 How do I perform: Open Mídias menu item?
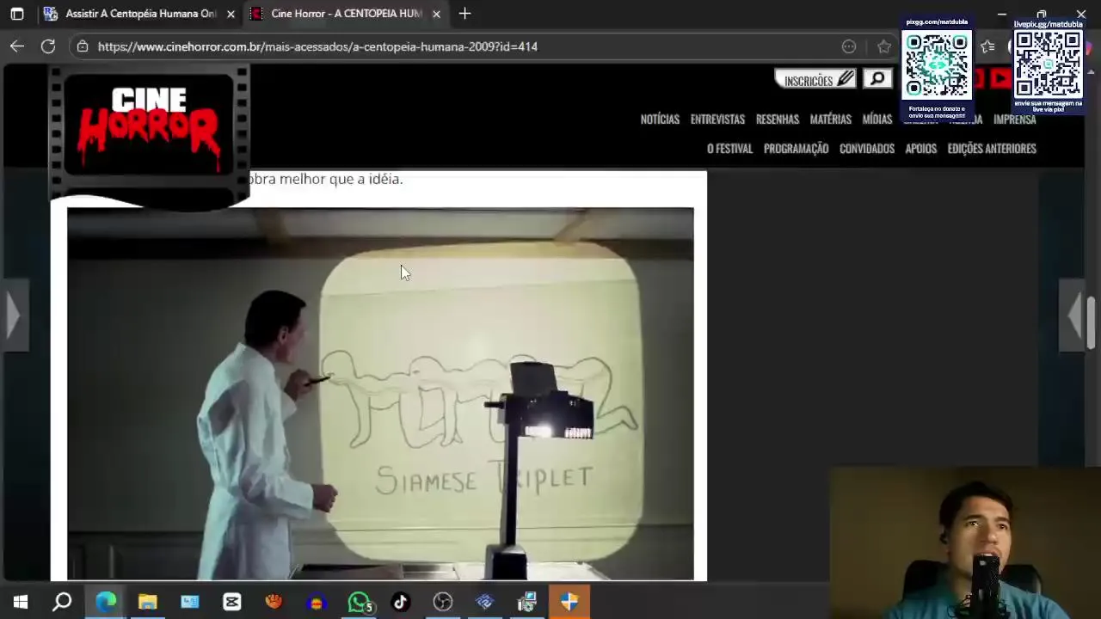pos(877,120)
